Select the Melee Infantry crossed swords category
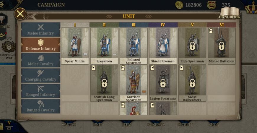Screen dimensions: 257x133 point(40,30)
